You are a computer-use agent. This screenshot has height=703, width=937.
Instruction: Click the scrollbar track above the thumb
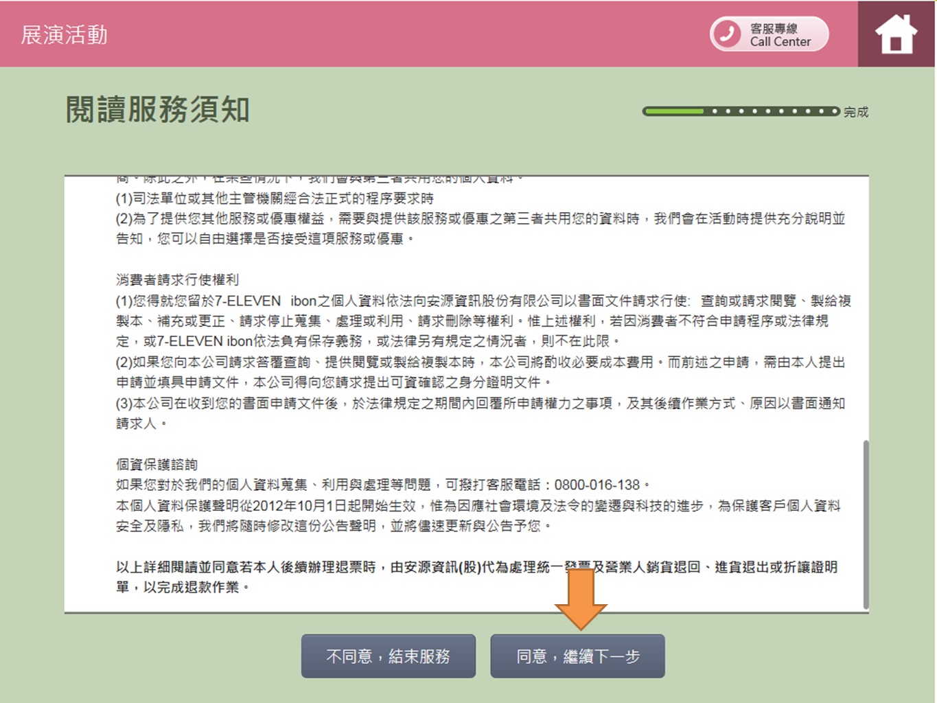pyautogui.click(x=866, y=309)
